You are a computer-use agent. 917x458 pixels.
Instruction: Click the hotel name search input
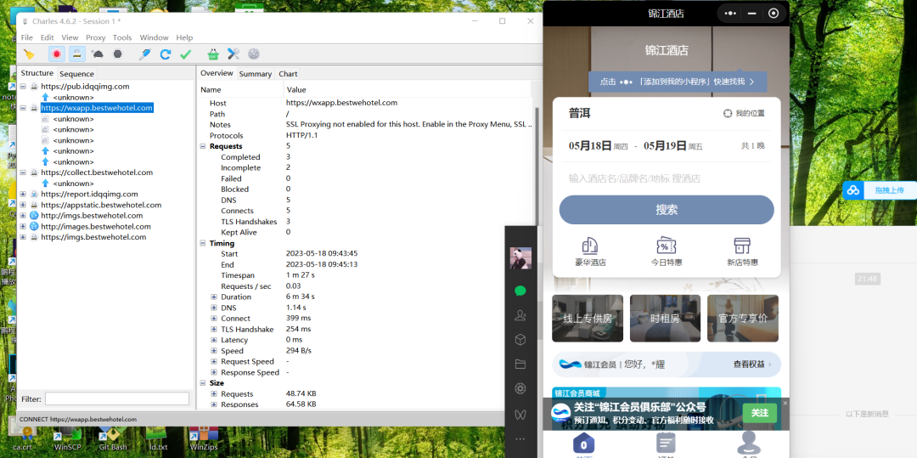pos(667,178)
